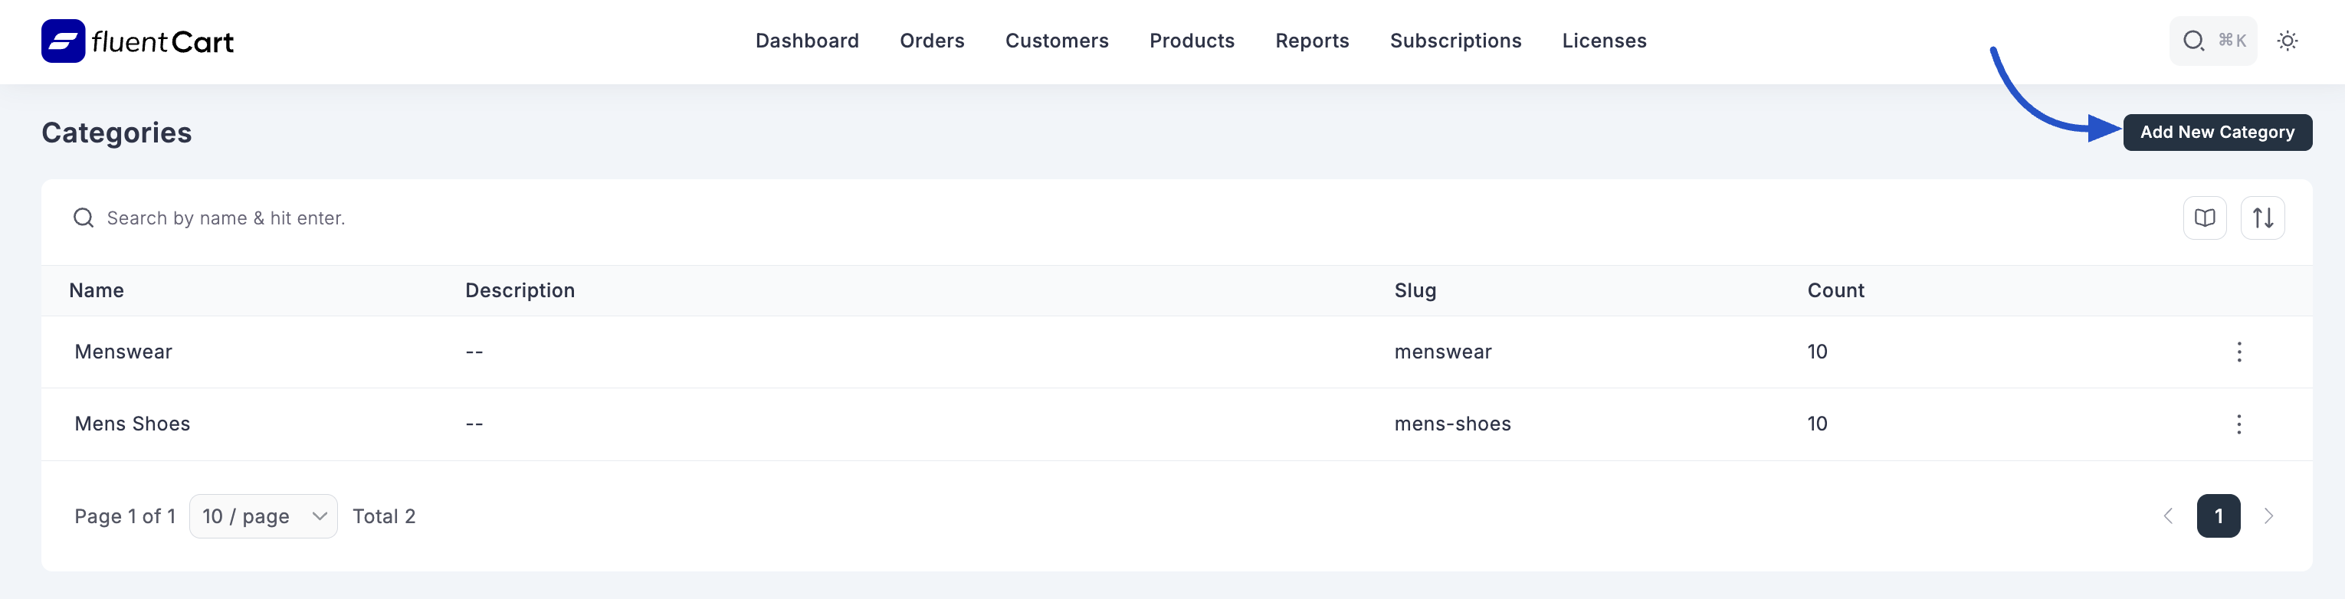Go to previous page with left chevron

pos(2167,516)
